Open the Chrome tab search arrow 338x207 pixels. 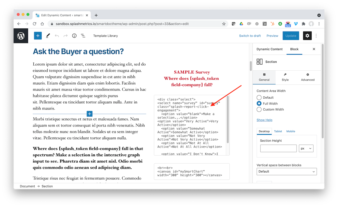coord(319,15)
